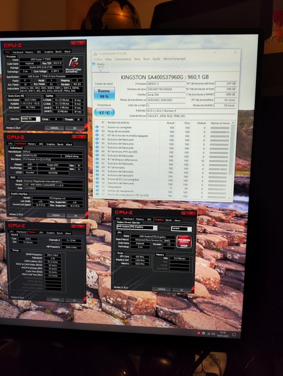The height and width of the screenshot is (376, 283).
Task: Select the SPD tab in Memory window
Action: pyautogui.click(x=41, y=233)
